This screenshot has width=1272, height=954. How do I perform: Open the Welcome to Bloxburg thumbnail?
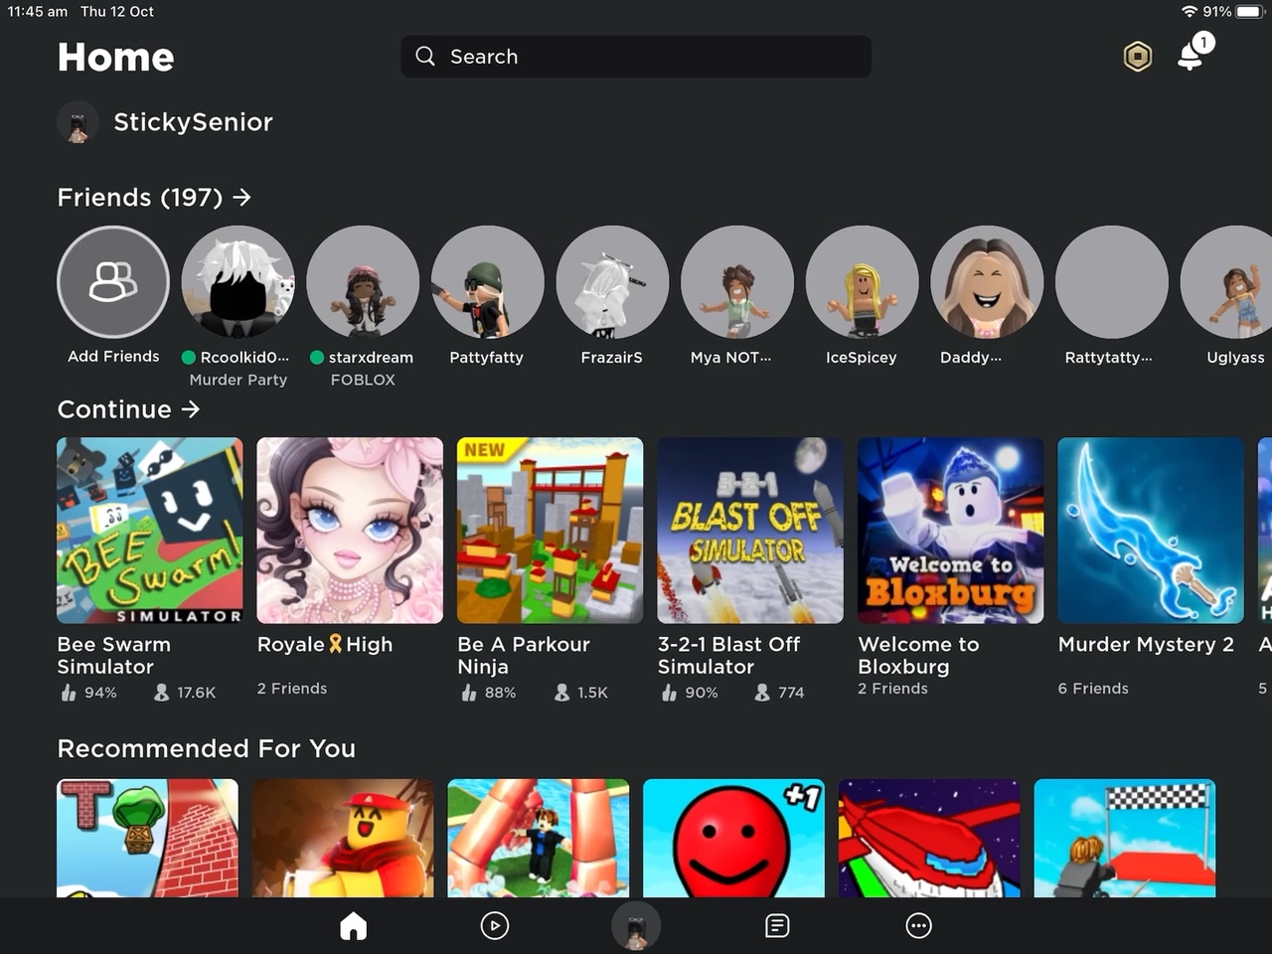pos(949,530)
